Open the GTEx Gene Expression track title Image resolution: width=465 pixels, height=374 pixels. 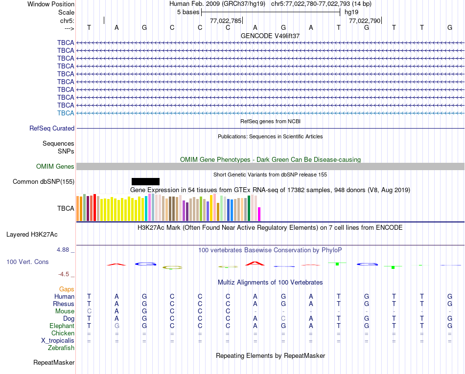(x=270, y=190)
